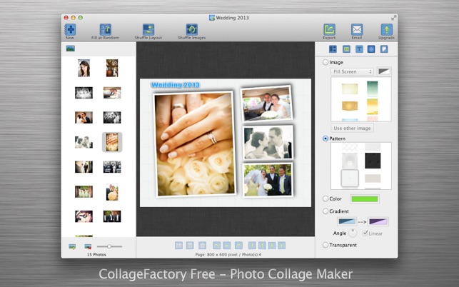Click the purple gradient end swatch
Image resolution: width=459 pixels, height=287 pixels.
point(378,222)
